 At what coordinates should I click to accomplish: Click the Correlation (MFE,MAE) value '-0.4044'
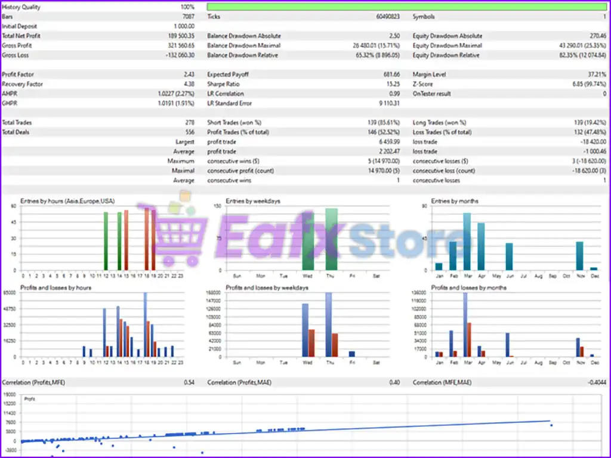597,382
